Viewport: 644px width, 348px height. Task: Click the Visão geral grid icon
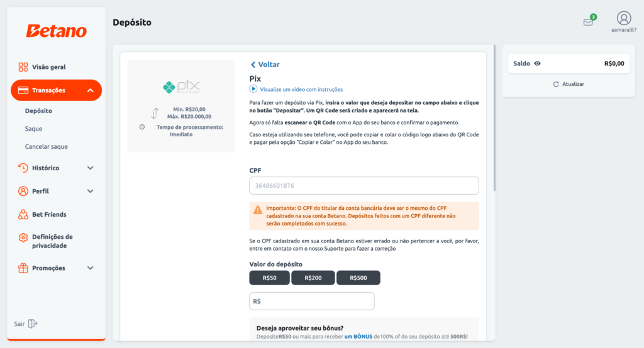click(23, 67)
